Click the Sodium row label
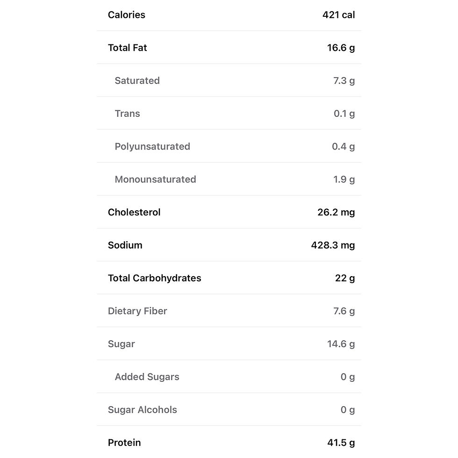 pos(125,245)
